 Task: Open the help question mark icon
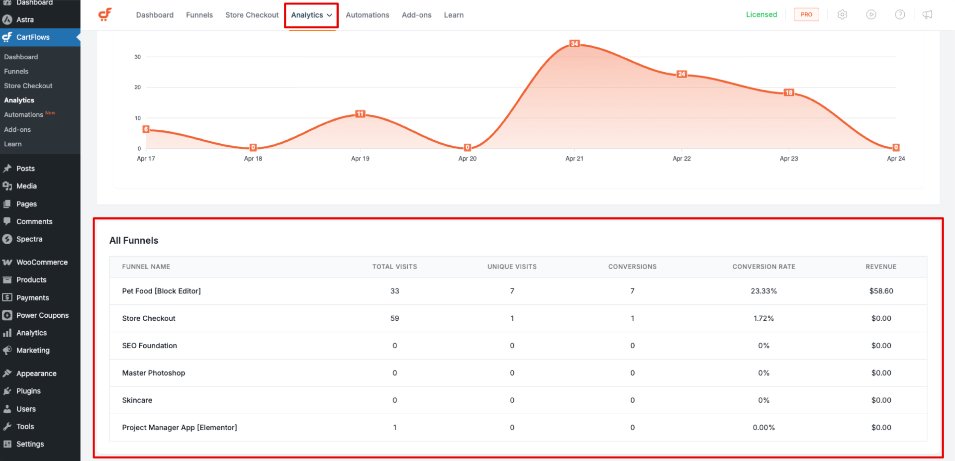tap(900, 14)
